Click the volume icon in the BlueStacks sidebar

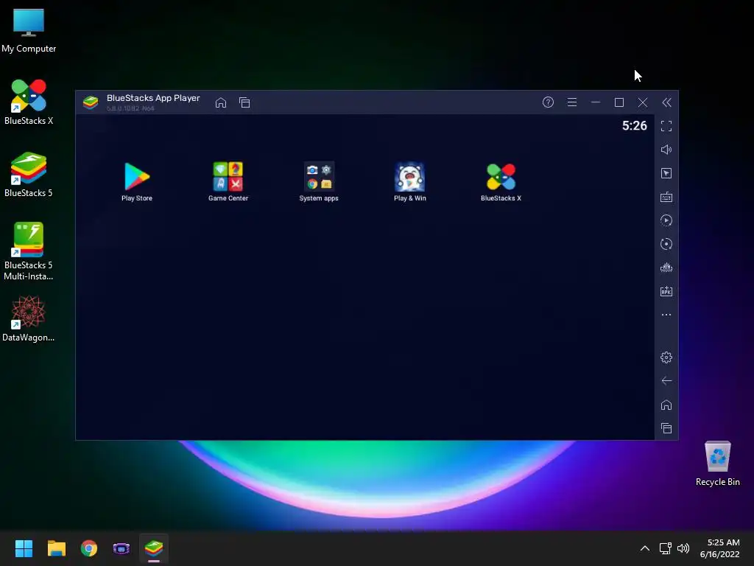[x=666, y=150]
